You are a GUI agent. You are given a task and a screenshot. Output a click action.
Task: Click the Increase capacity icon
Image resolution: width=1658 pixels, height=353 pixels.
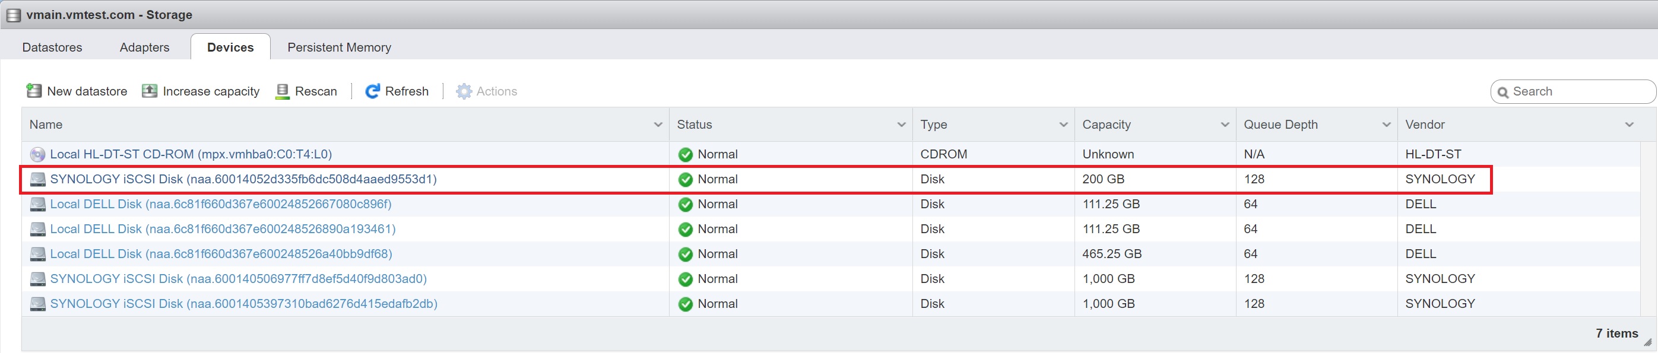pyautogui.click(x=150, y=91)
